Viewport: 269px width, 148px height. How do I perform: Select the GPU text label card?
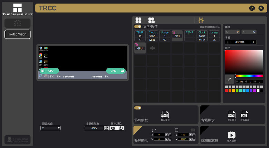pyautogui.click(x=140, y=48)
